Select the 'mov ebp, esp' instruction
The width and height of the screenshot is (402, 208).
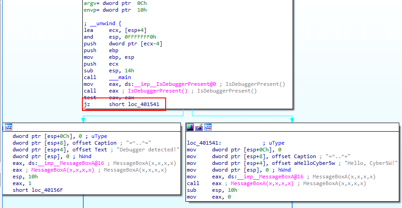coord(109,57)
